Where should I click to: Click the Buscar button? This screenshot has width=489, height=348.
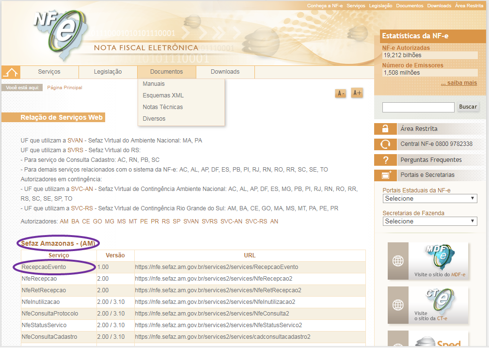click(468, 107)
